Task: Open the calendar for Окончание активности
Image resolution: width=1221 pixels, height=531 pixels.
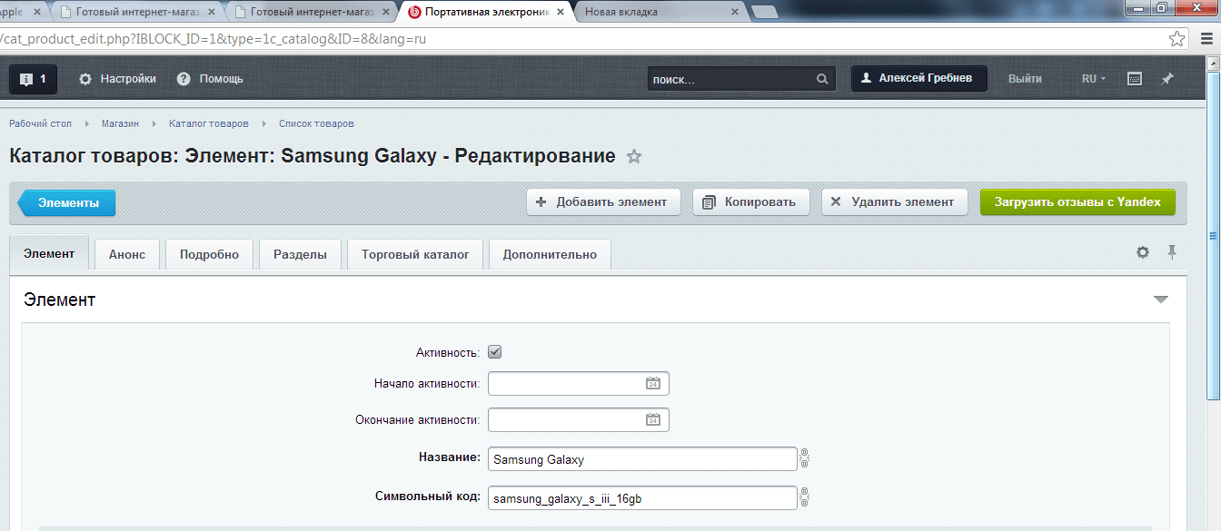Action: pyautogui.click(x=652, y=419)
